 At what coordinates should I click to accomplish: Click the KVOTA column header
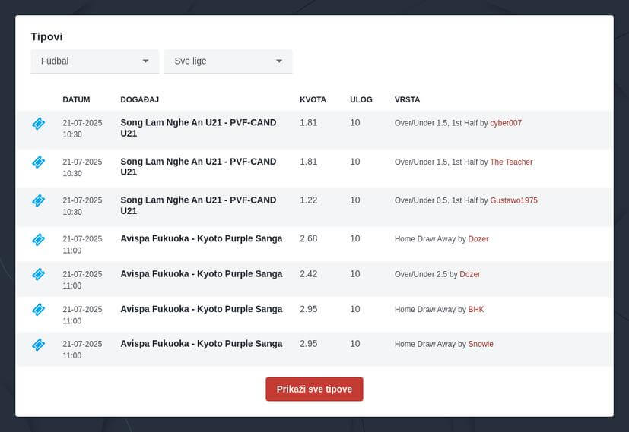pos(313,99)
